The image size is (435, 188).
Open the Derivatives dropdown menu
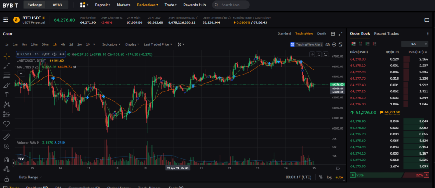pyautogui.click(x=147, y=5)
